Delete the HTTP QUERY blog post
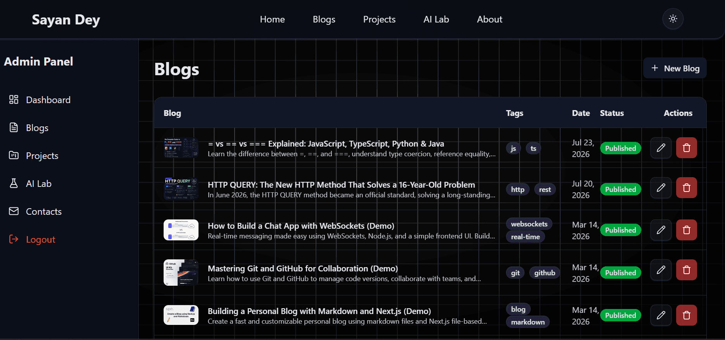The height and width of the screenshot is (340, 725). (686, 188)
